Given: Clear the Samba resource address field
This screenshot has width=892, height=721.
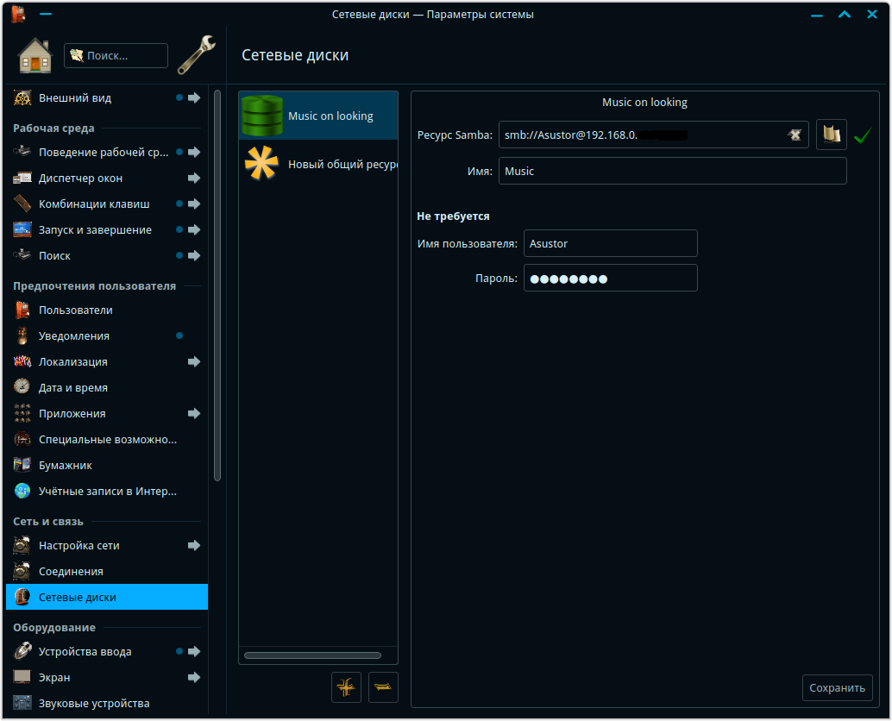Looking at the screenshot, I should coord(795,135).
